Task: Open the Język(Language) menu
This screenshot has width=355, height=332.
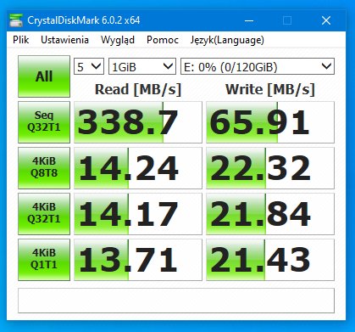Action: point(227,40)
